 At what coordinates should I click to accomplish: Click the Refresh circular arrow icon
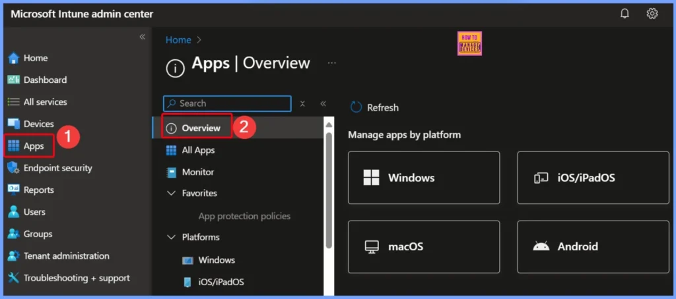tap(356, 107)
